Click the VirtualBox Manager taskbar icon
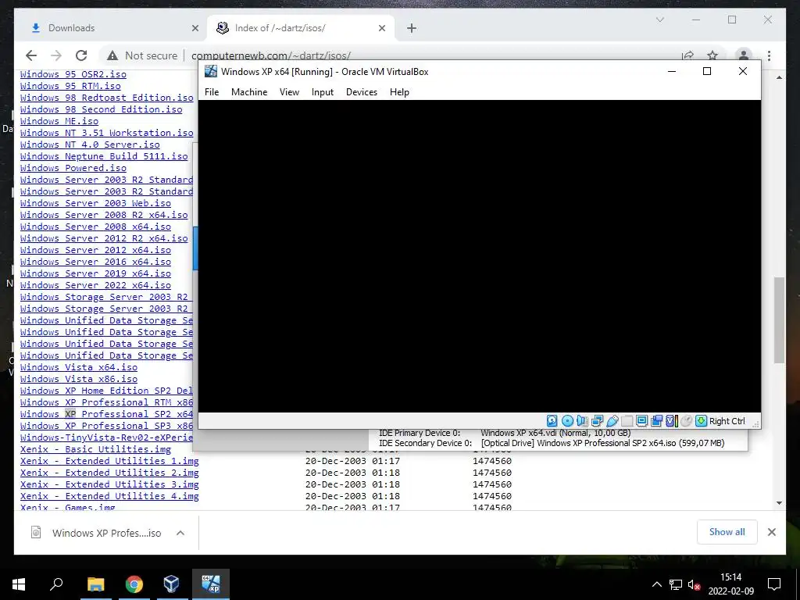This screenshot has height=600, width=800. [x=171, y=584]
